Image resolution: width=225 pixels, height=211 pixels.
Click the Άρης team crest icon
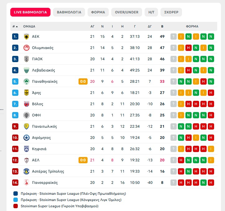pyautogui.click(x=26, y=93)
